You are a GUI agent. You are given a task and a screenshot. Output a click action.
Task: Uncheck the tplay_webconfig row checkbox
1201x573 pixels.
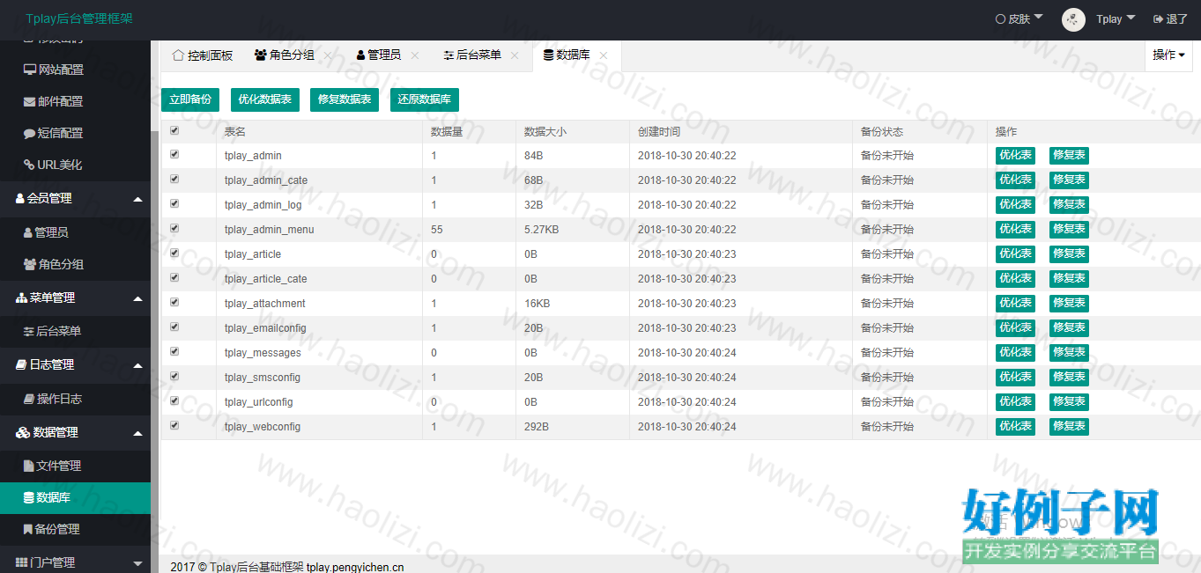pos(174,425)
